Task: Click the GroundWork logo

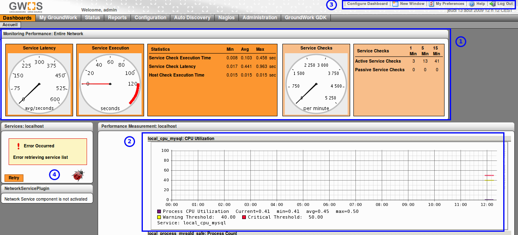Action: point(26,7)
